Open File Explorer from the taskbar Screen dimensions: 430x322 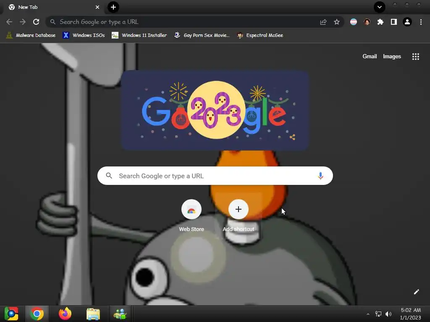click(93, 314)
